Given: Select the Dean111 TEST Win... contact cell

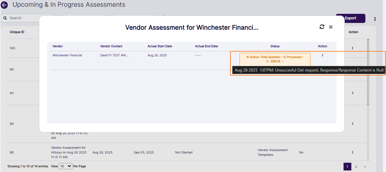Looking at the screenshot, I should [x=114, y=55].
